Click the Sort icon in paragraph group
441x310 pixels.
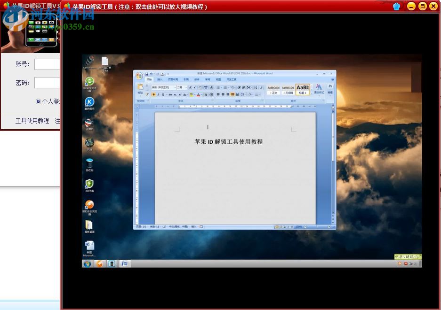[x=256, y=88]
